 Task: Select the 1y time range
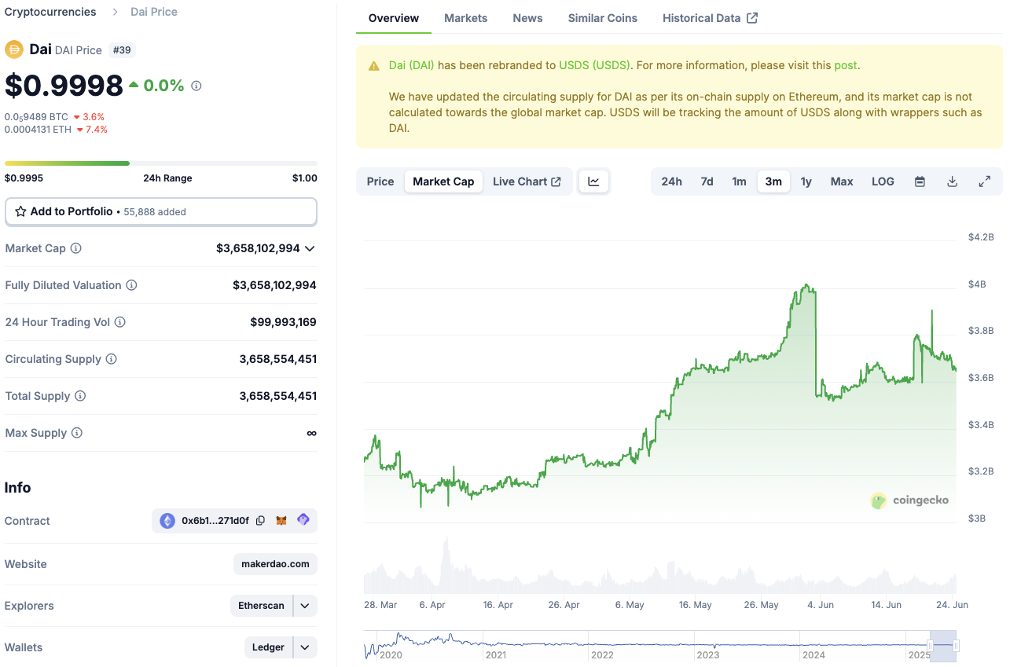806,181
